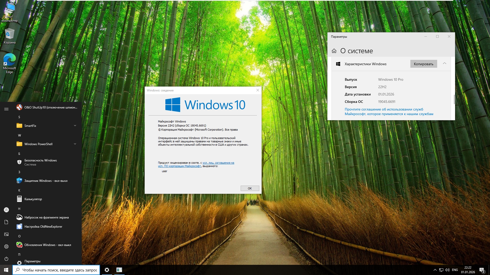The height and width of the screenshot is (275, 490).
Task: Open the Pictures icon in the Start sidebar
Action: pyautogui.click(x=6, y=234)
